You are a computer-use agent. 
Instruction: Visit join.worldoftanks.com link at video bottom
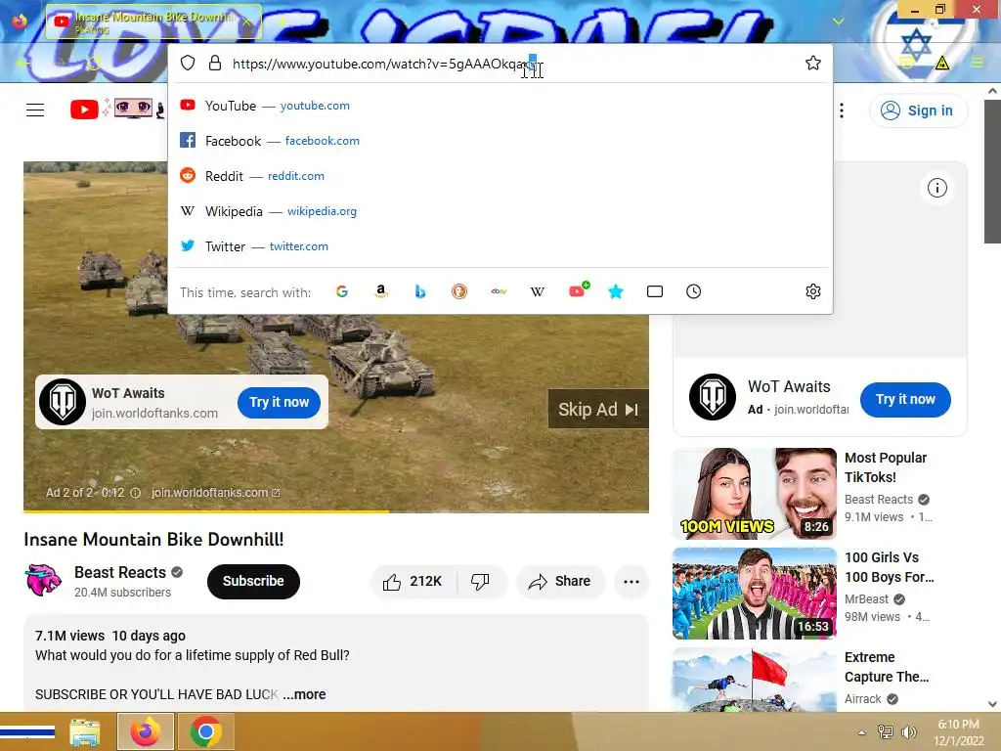(215, 493)
